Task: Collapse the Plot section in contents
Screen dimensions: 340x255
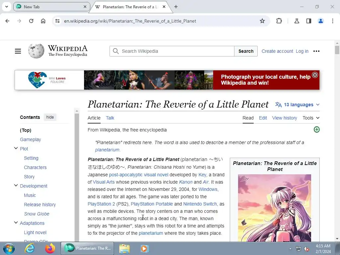Action: [16, 148]
